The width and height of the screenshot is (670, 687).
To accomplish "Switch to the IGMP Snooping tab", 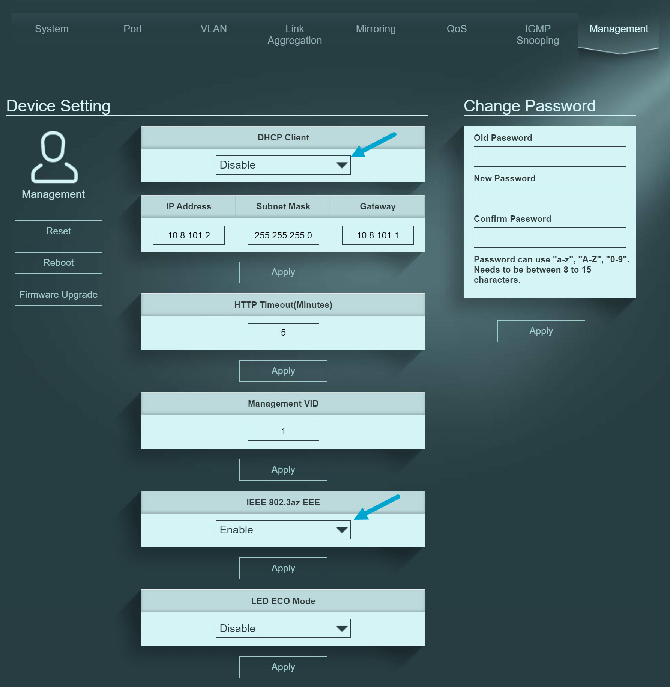I will pos(538,34).
